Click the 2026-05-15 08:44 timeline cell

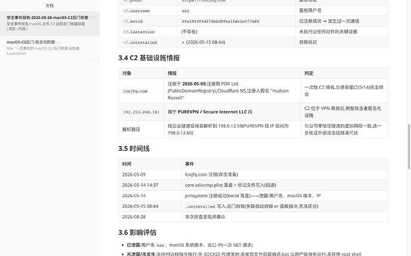point(150,206)
